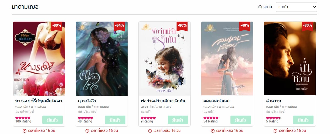Open the ลมหวนเจ้าเอย book cover

(227, 58)
